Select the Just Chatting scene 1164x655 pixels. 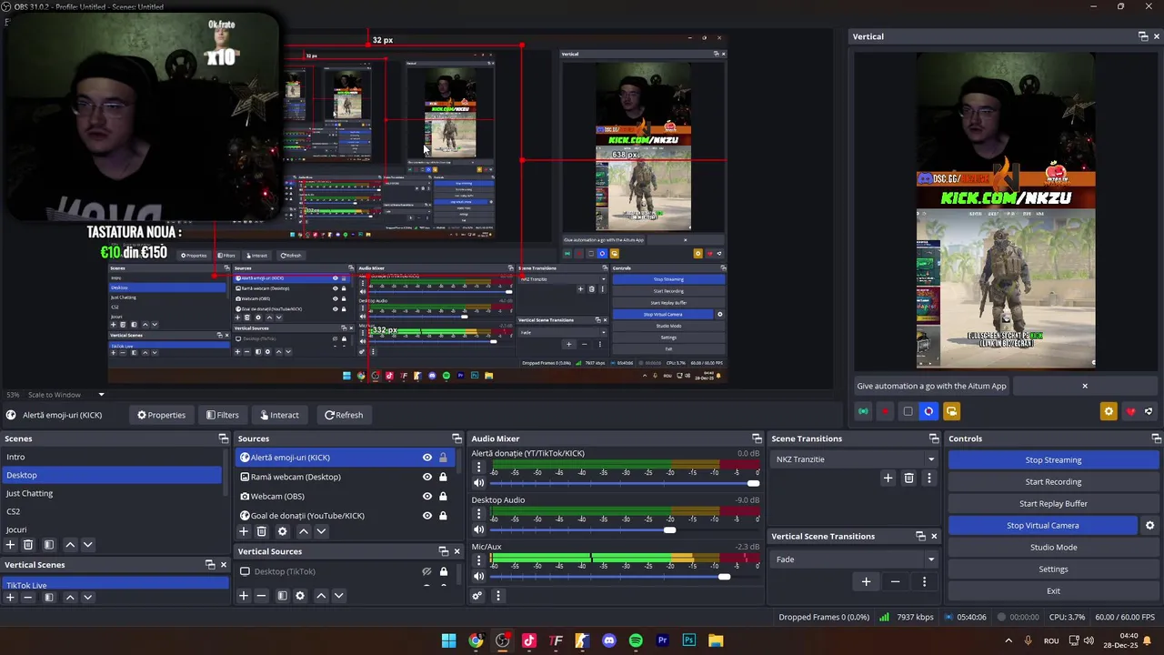(111, 493)
